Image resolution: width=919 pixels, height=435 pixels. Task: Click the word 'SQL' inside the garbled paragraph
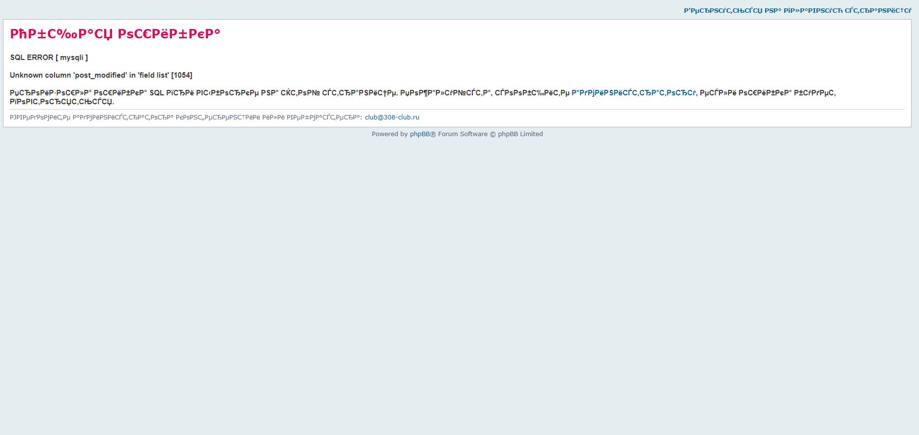(x=157, y=93)
